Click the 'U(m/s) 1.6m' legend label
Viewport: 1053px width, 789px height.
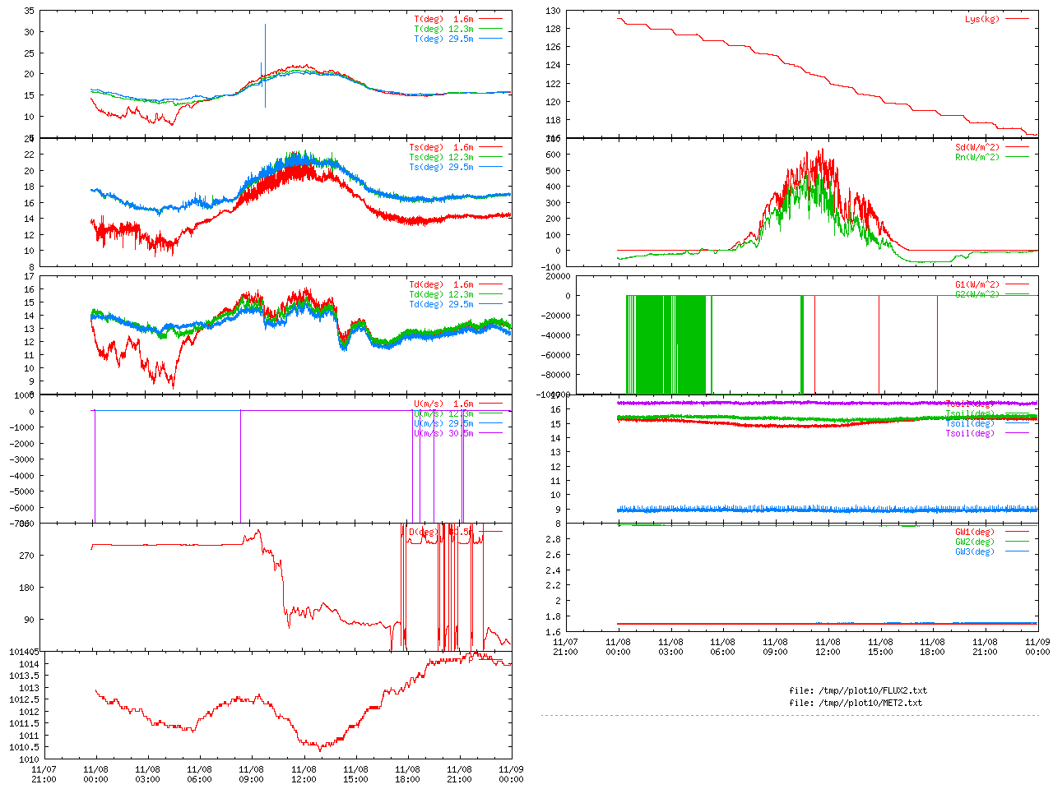[x=443, y=404]
